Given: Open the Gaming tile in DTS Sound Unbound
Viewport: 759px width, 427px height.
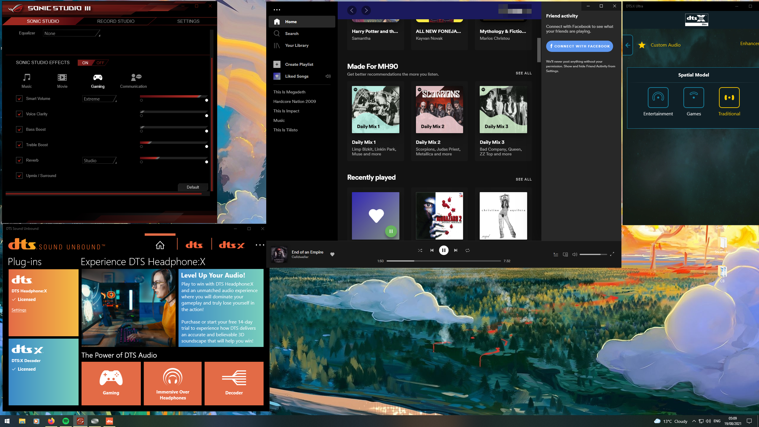Looking at the screenshot, I should coord(111,383).
